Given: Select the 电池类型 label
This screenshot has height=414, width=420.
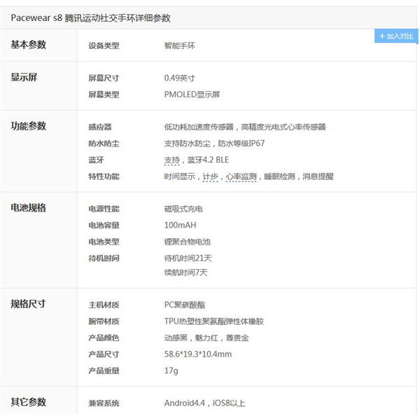Looking at the screenshot, I should pyautogui.click(x=104, y=242).
